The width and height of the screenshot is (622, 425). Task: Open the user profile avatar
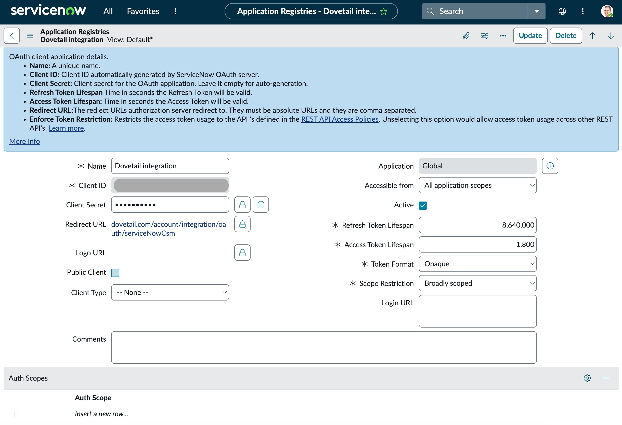coord(607,11)
